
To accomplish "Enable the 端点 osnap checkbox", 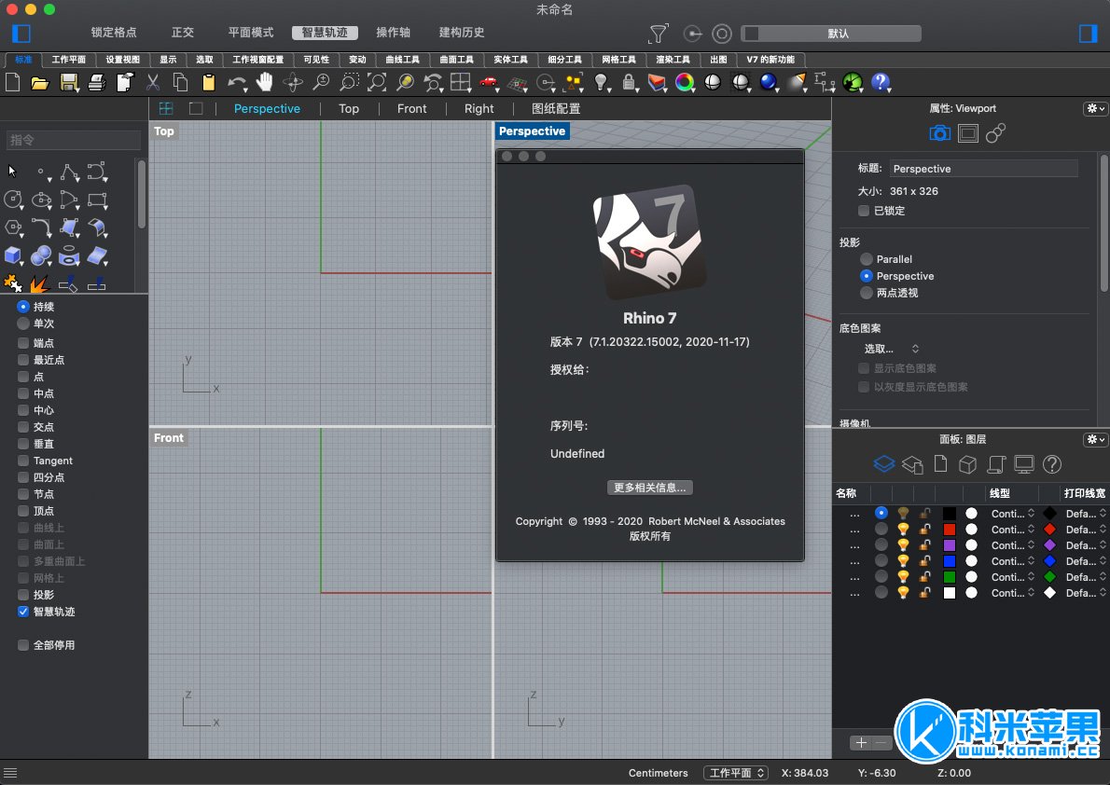I will coord(23,342).
